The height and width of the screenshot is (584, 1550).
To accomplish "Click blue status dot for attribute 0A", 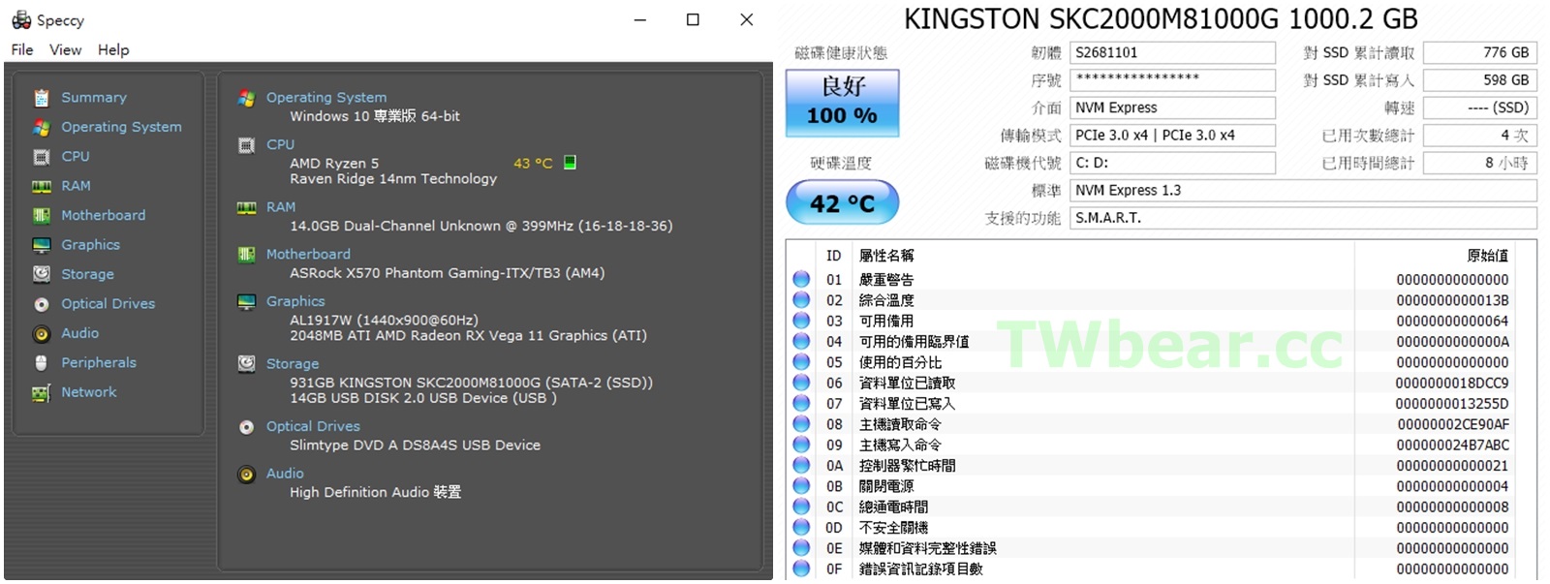I will (x=801, y=465).
